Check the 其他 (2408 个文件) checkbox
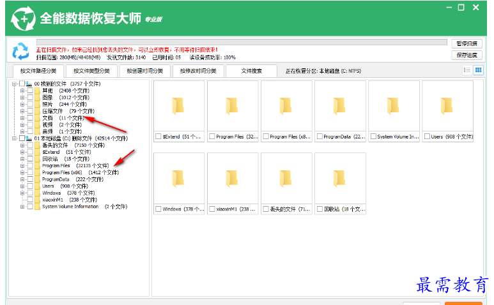The image size is (494, 305). pos(30,91)
